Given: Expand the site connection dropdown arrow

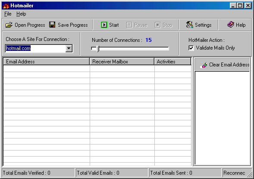Looking at the screenshot, I should click(x=69, y=48).
